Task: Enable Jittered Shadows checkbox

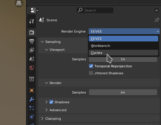Action: (x=91, y=73)
